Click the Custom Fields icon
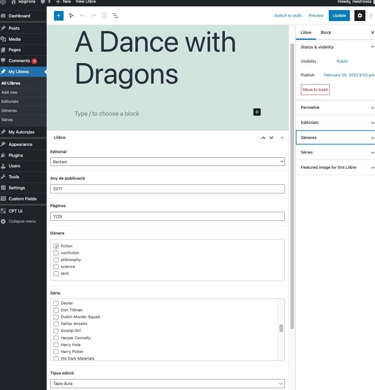 3,198
